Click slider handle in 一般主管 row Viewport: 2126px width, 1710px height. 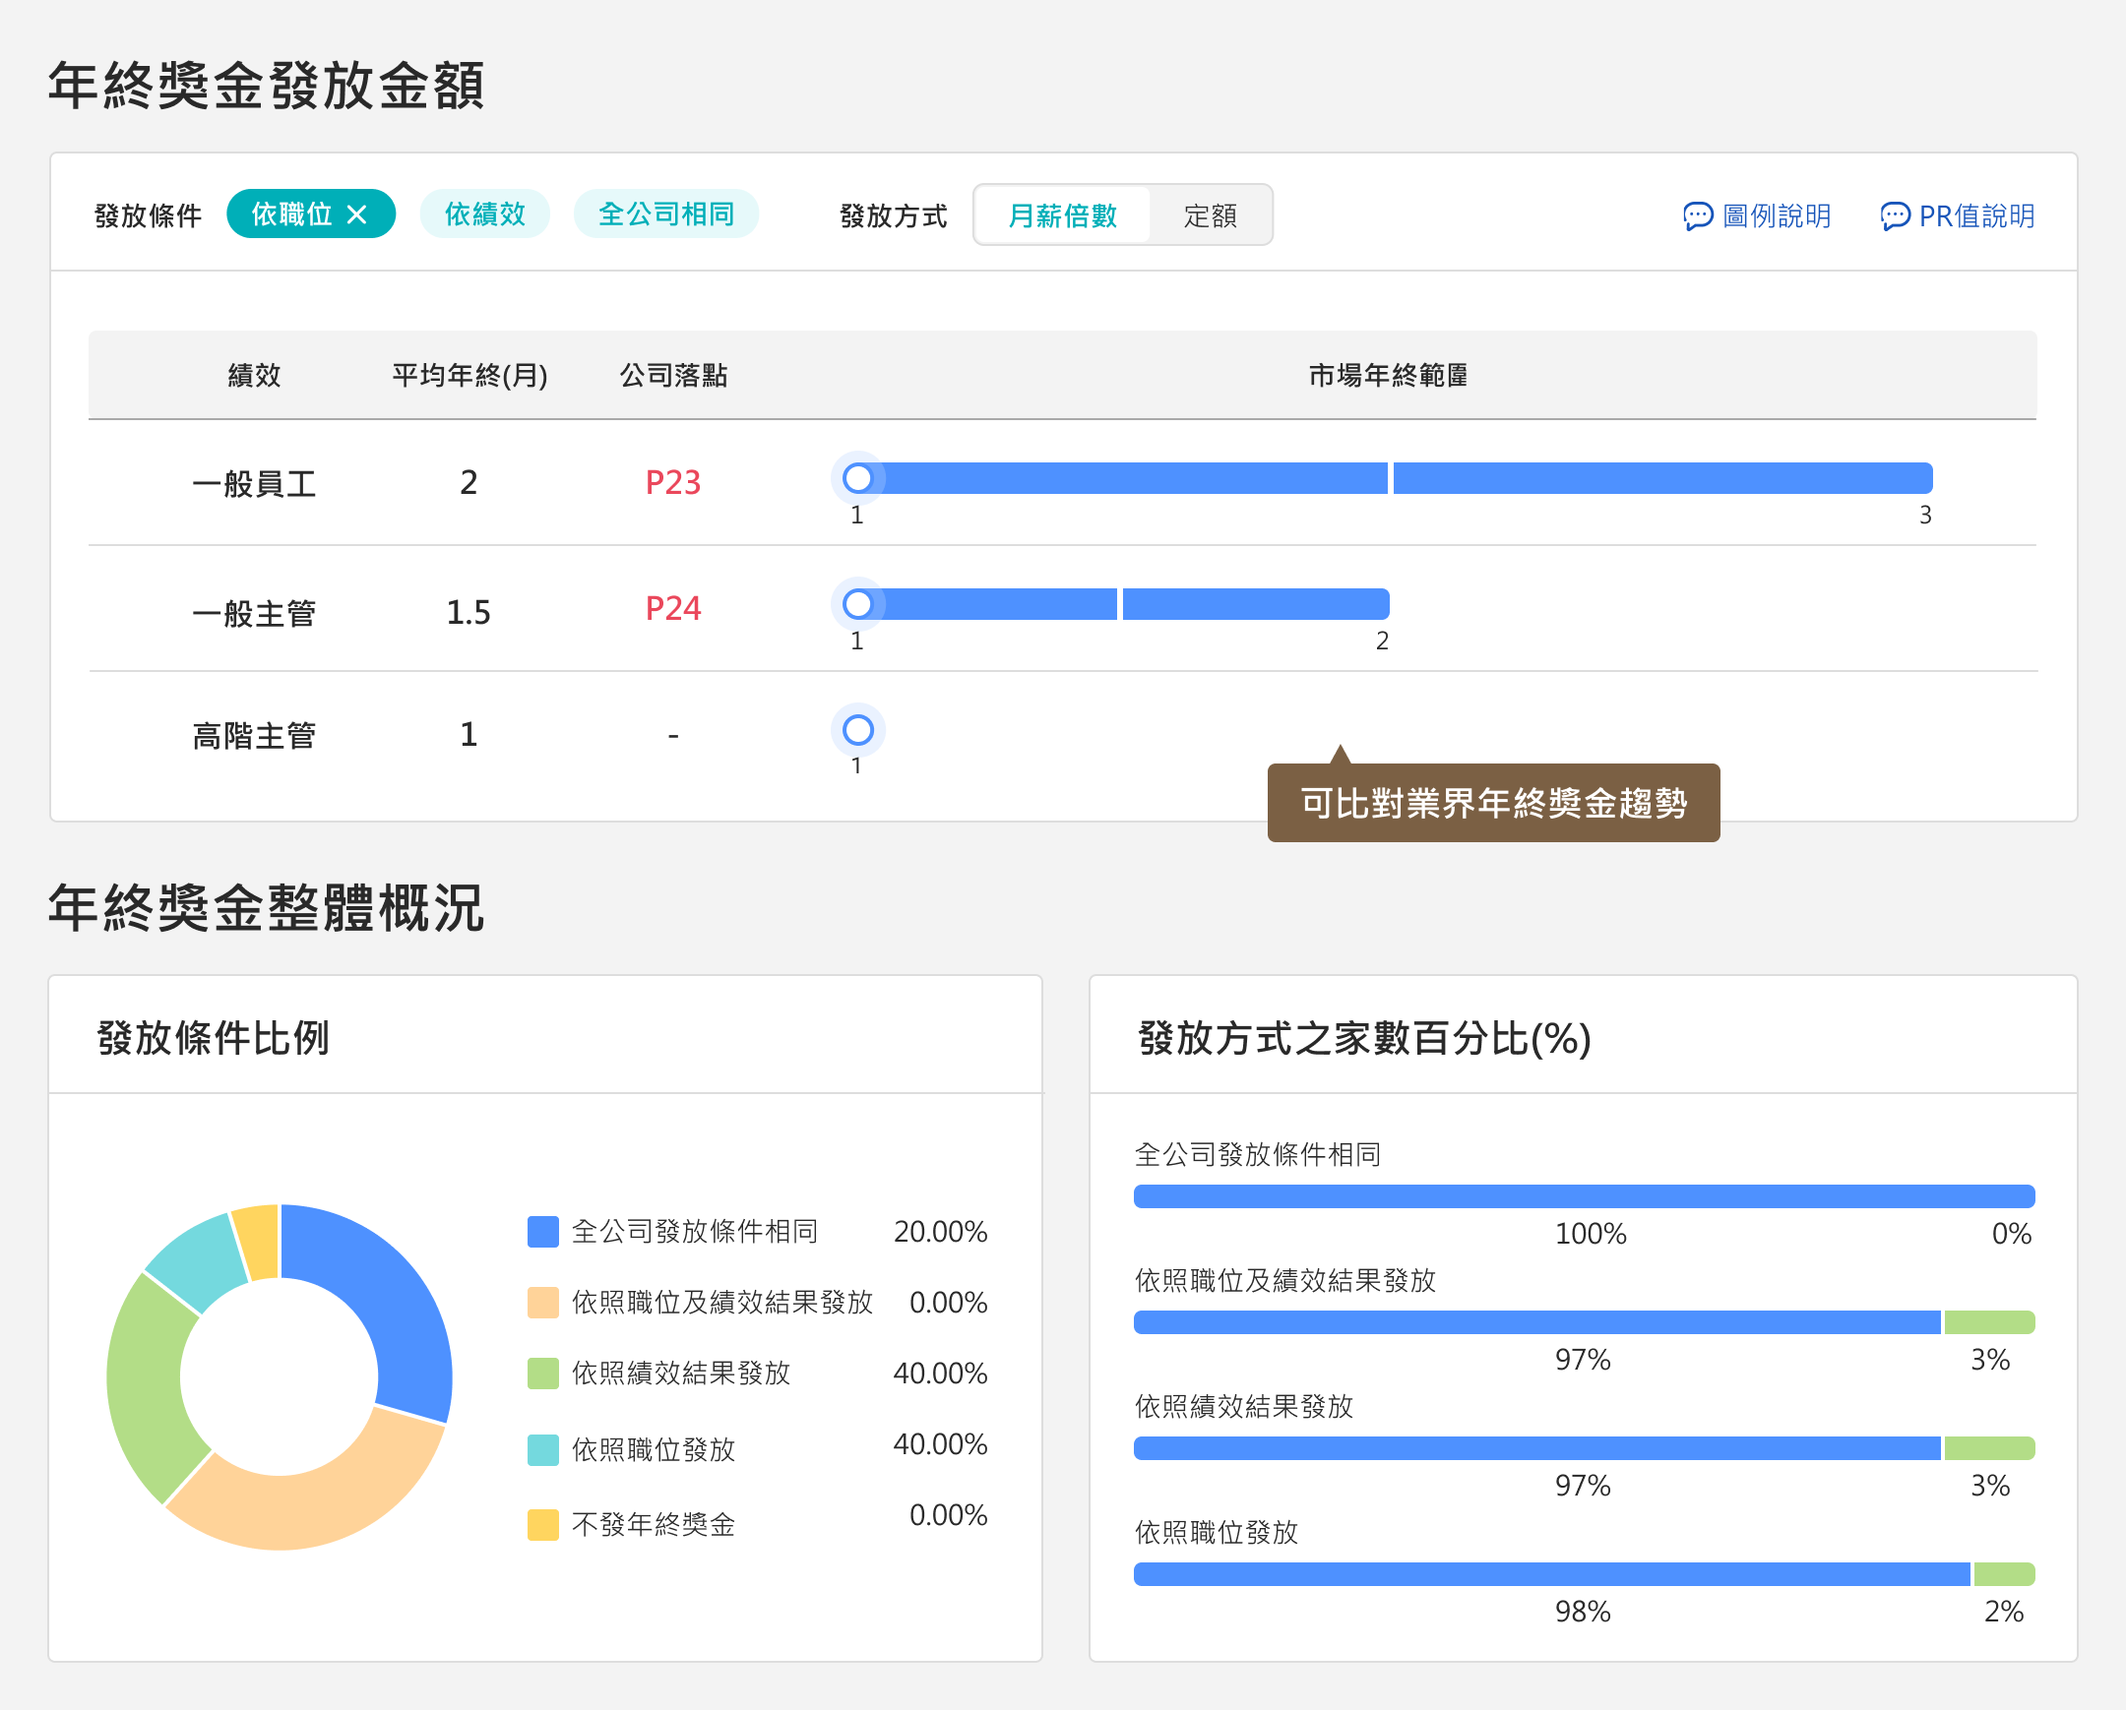click(x=858, y=604)
